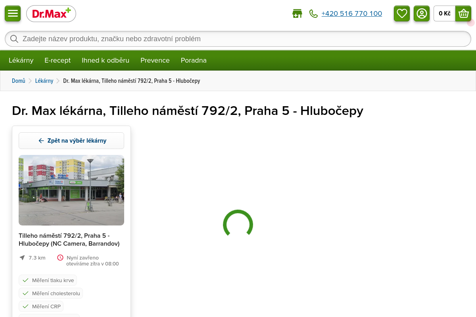Click the search magnifier icon
Screen dimensions: 476x317
[x=14, y=39]
